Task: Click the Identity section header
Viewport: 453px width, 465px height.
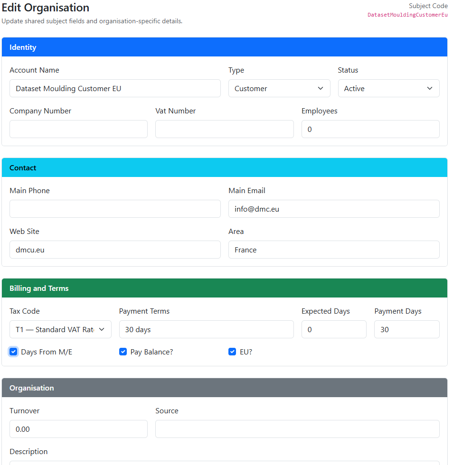Action: [225, 47]
